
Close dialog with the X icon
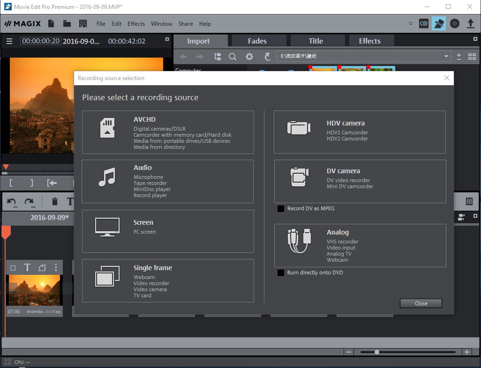(447, 78)
